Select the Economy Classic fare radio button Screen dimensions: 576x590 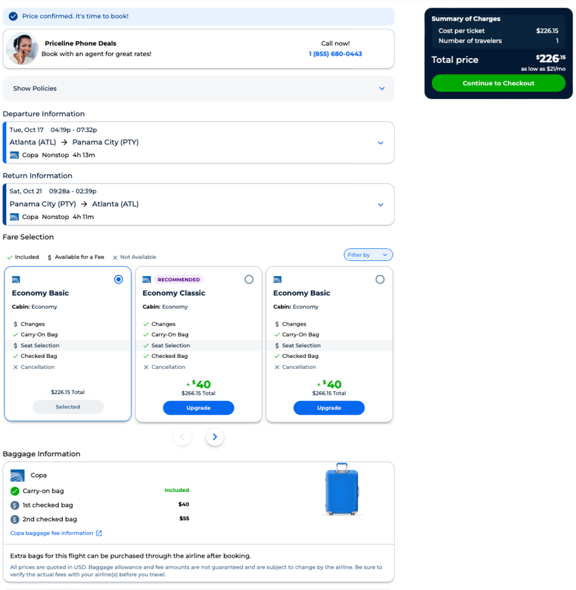point(249,279)
